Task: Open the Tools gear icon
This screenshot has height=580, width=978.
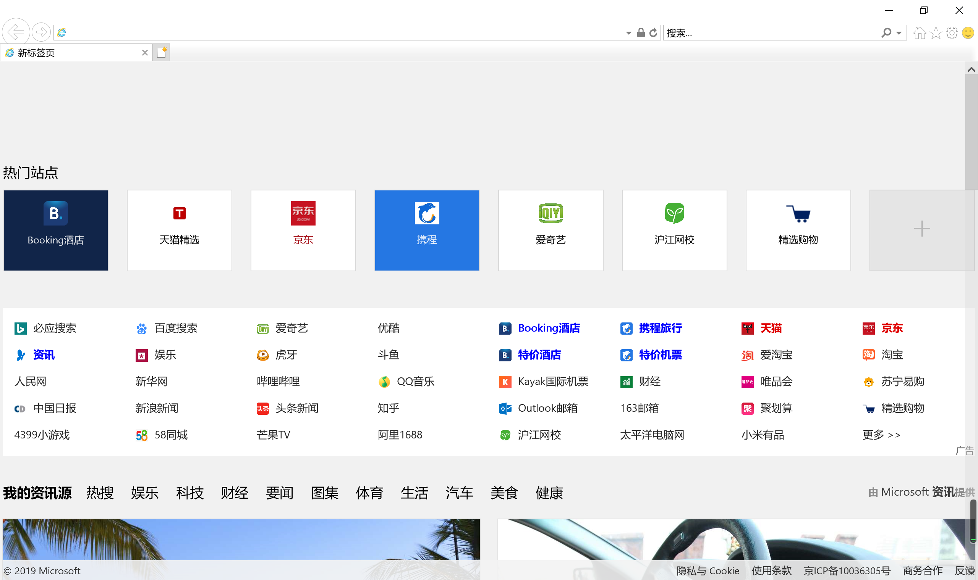Action: (x=952, y=33)
